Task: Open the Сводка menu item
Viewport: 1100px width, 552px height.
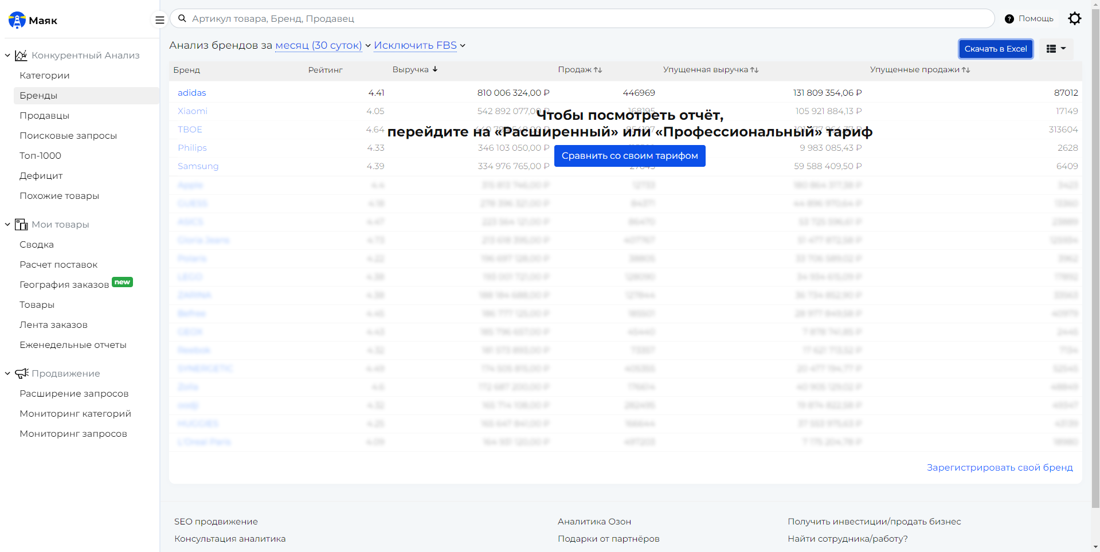Action: point(37,244)
